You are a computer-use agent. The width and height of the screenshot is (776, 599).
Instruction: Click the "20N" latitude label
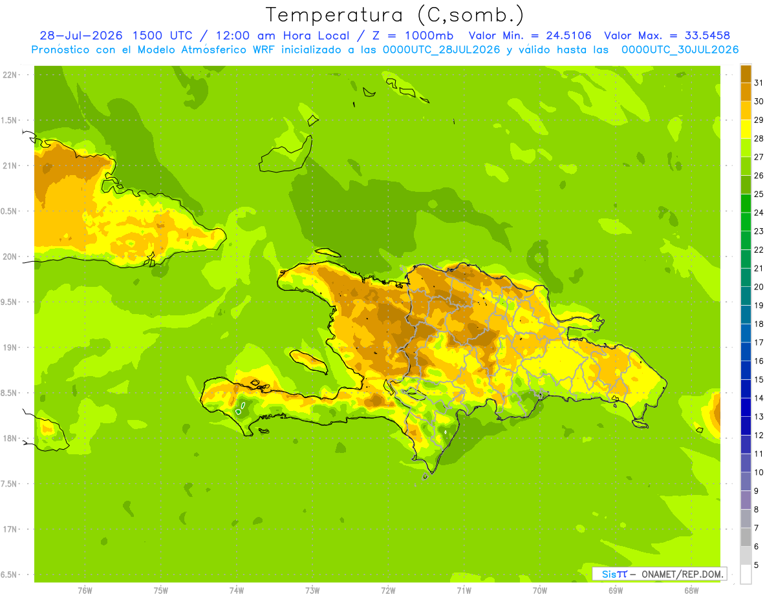[x=9, y=257]
